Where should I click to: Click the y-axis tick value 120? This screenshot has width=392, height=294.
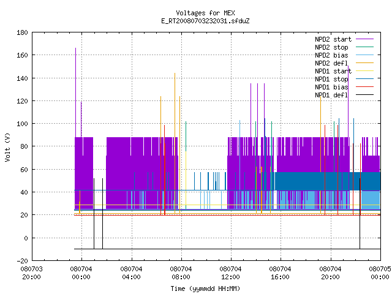[22, 101]
